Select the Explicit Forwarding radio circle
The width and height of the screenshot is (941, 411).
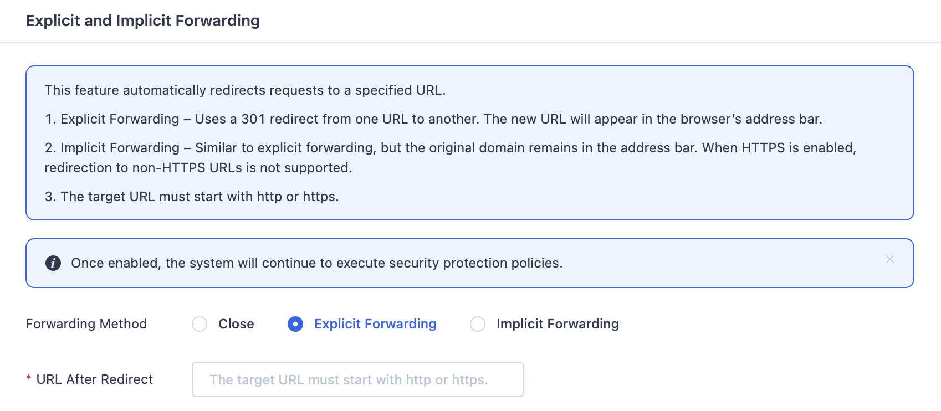[x=295, y=324]
